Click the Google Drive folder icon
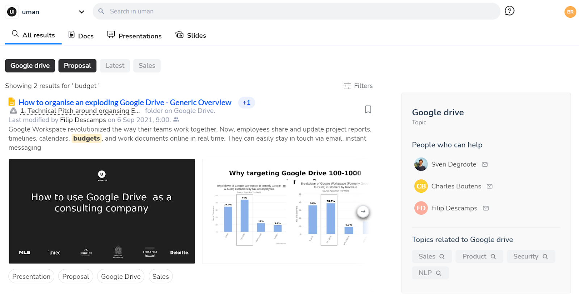Screen dimensions: 579x295 point(13,111)
